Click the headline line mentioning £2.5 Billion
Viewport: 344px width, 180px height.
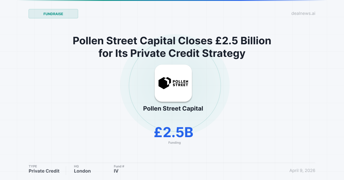click(x=172, y=41)
